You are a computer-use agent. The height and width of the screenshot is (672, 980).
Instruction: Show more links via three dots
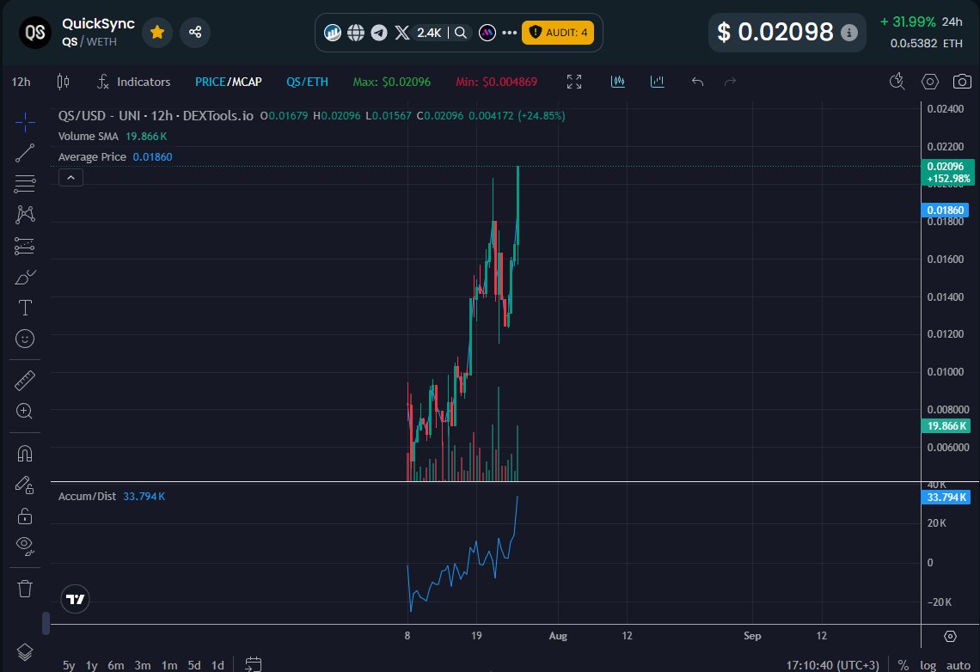pos(510,33)
